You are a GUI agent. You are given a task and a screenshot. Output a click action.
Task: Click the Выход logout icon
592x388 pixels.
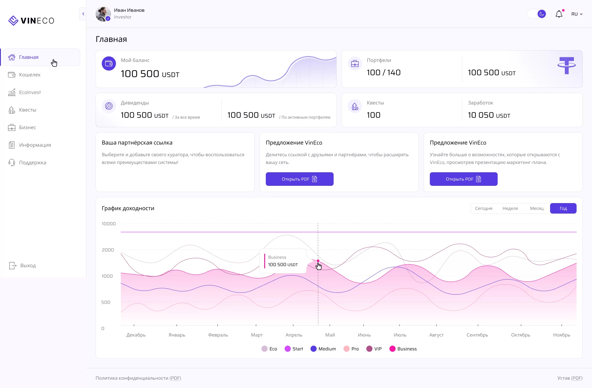(13, 265)
